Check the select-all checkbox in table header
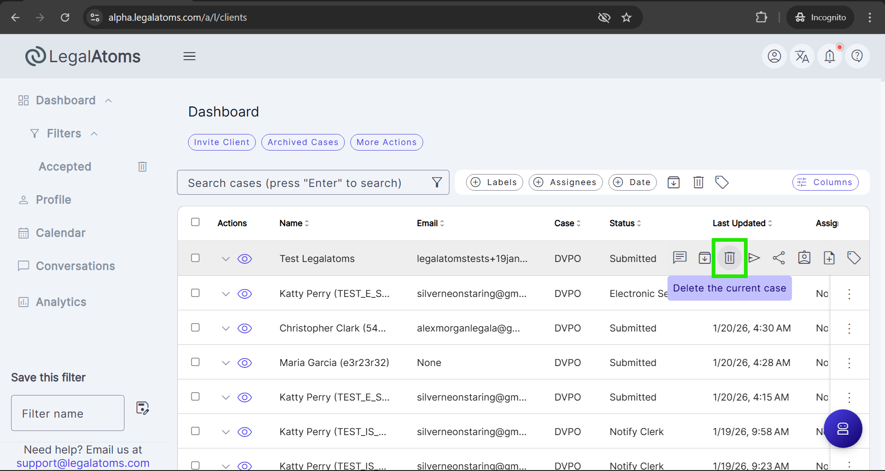This screenshot has width=885, height=471. [x=195, y=222]
